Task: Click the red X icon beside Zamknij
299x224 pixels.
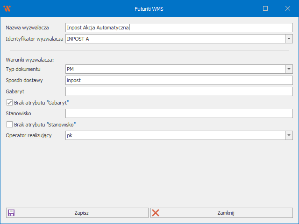Action: tap(156, 213)
